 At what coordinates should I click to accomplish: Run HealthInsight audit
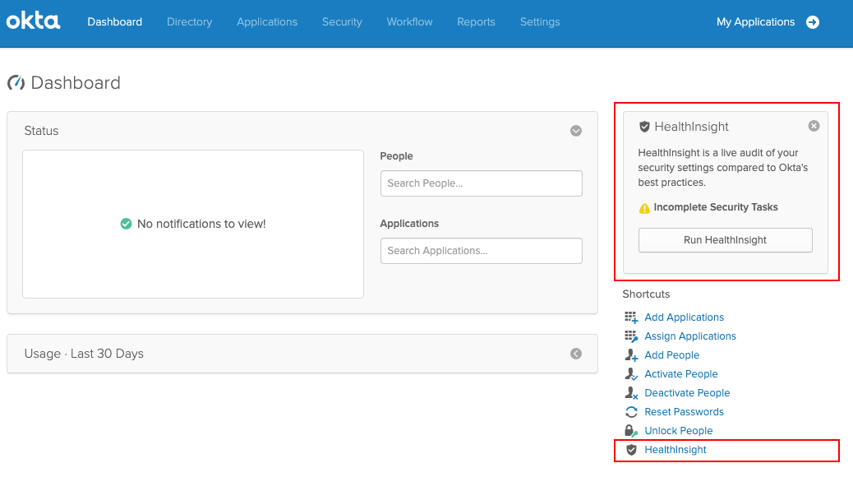tap(725, 240)
